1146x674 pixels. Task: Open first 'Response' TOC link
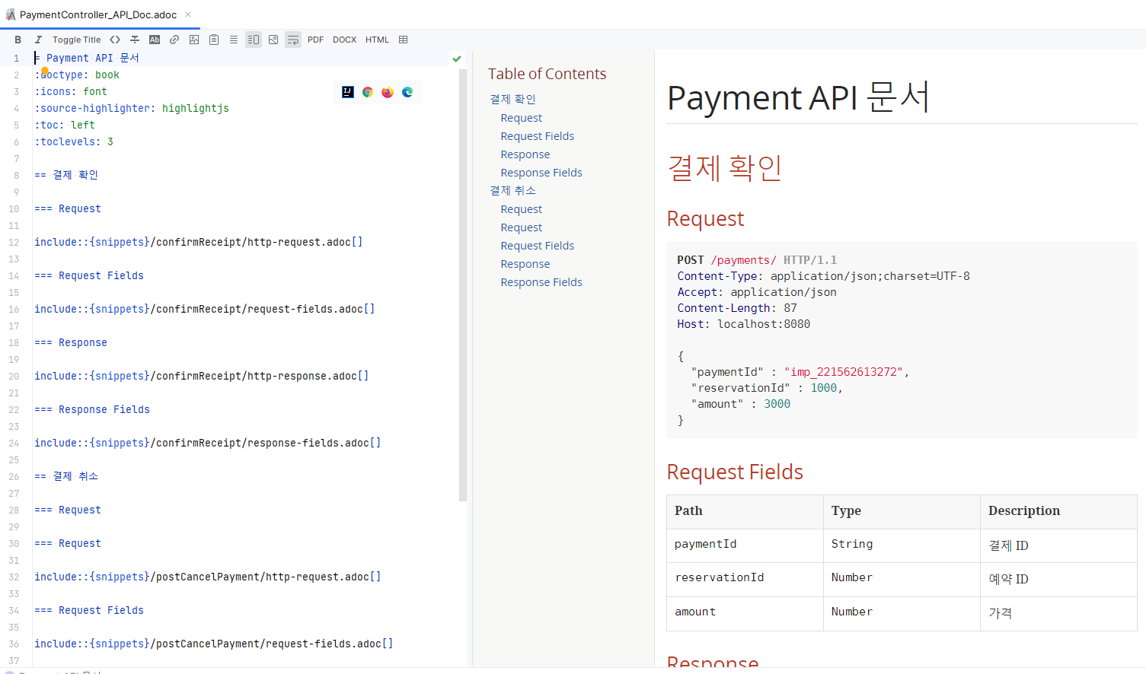(525, 154)
